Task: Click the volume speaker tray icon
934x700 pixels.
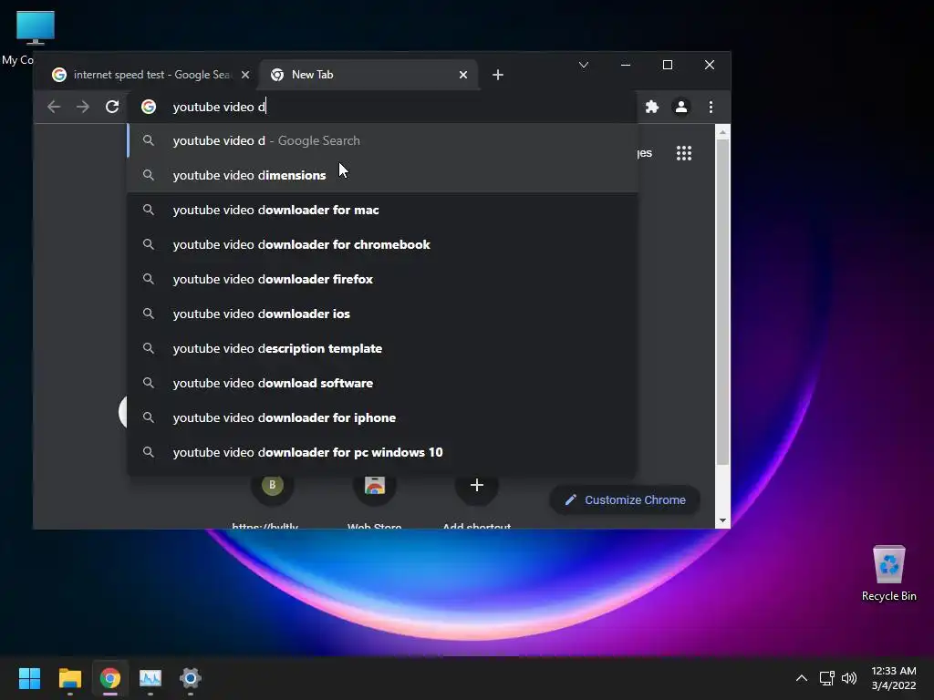Action: (849, 678)
